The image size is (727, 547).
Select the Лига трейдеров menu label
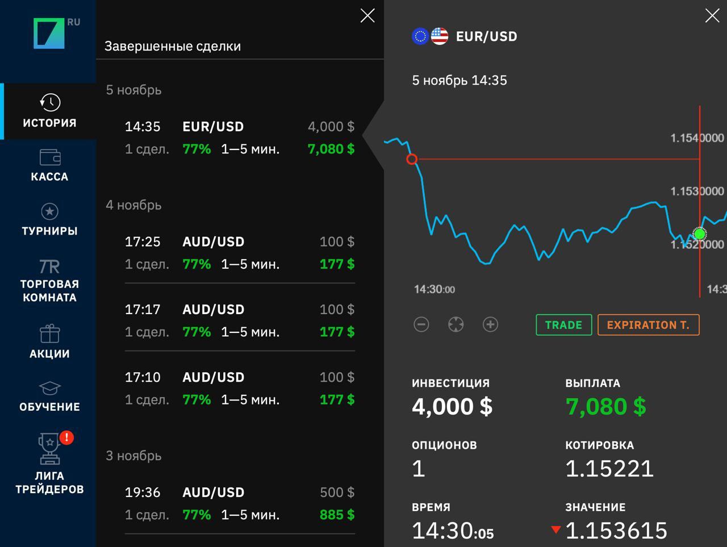tap(49, 482)
